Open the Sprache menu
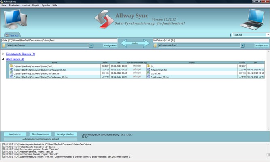Image resolution: width=270 pixels, height=162 pixels. coord(46,6)
